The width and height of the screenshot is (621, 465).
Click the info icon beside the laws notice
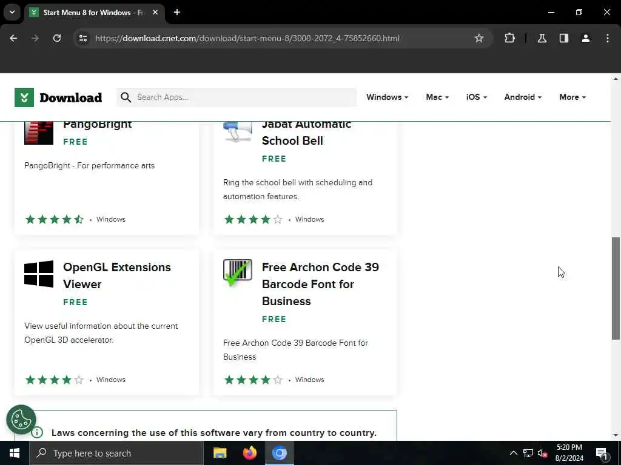coord(37,432)
